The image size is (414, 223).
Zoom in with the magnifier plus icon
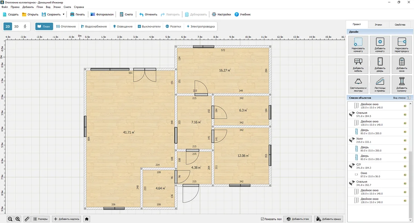click(18, 219)
